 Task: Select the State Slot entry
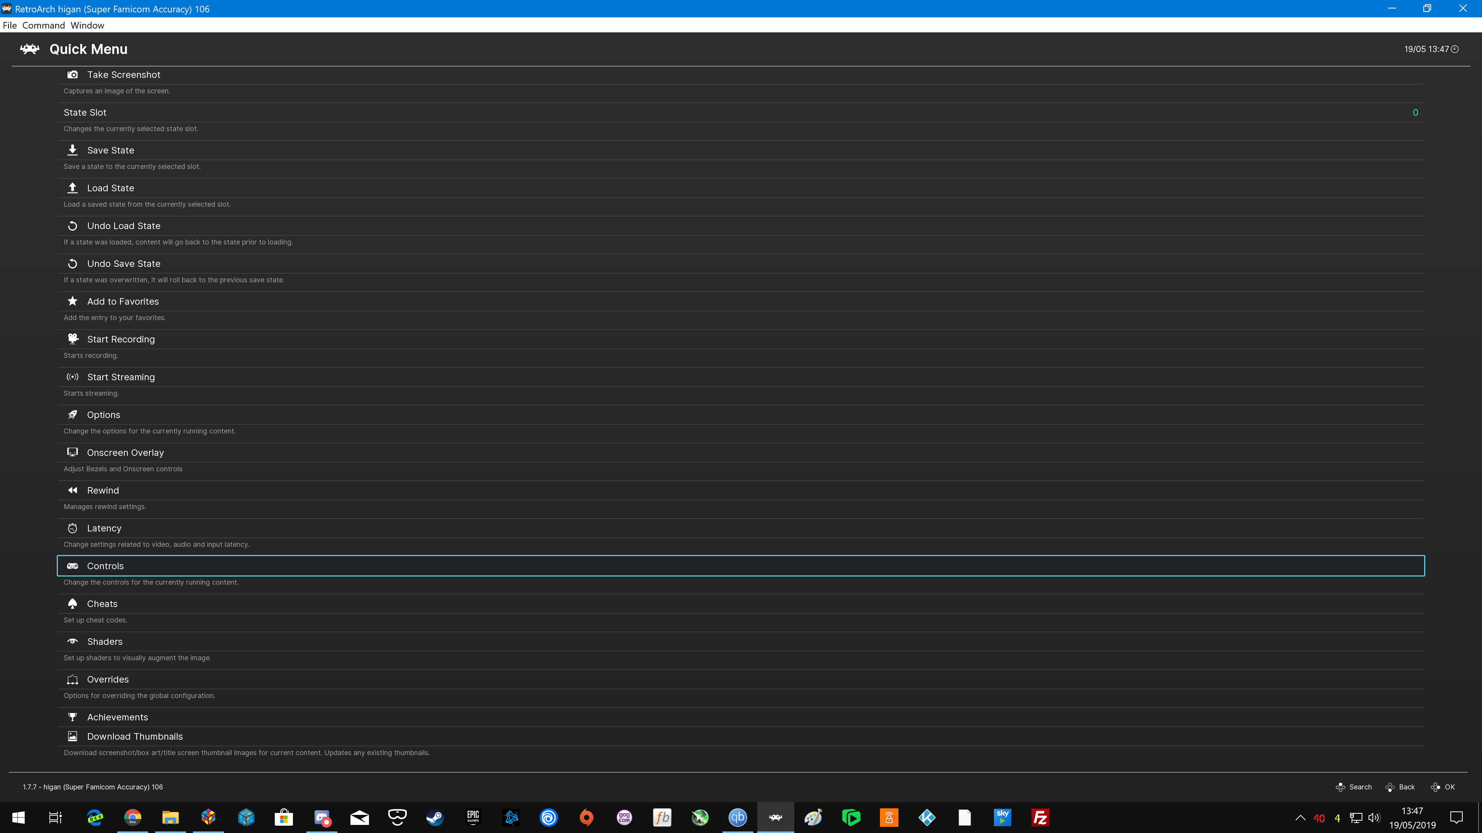pos(741,113)
